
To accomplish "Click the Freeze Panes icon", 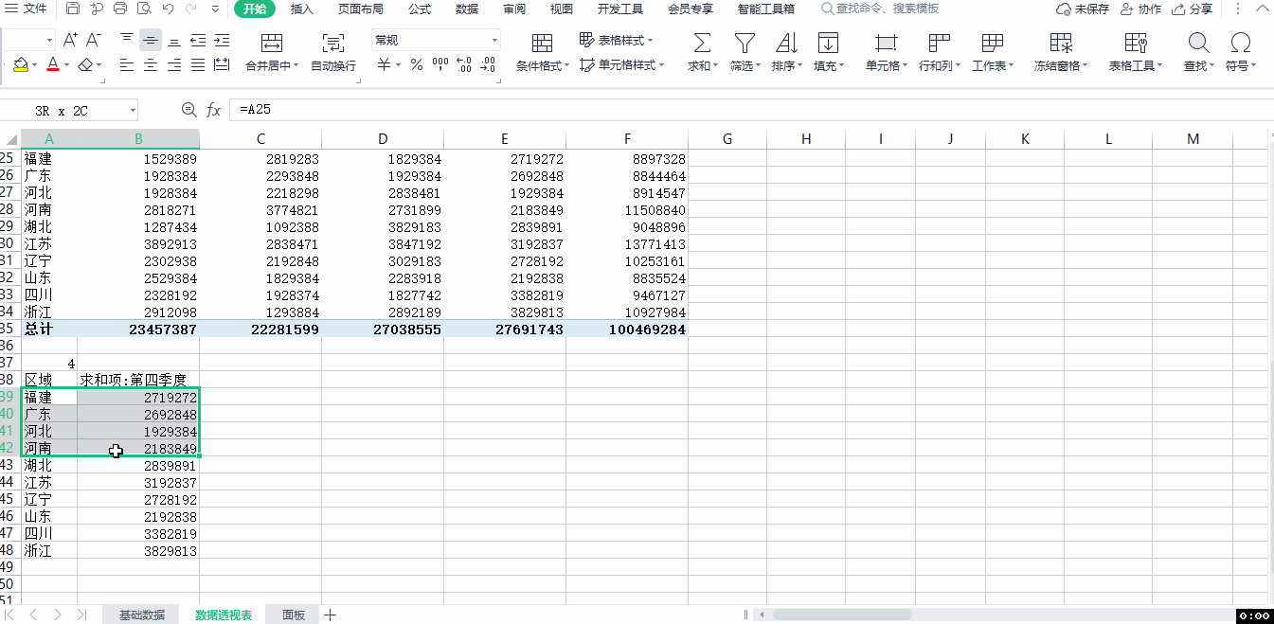I will click(x=1061, y=43).
